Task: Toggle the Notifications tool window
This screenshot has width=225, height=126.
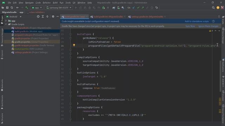Action: click(x=223, y=65)
